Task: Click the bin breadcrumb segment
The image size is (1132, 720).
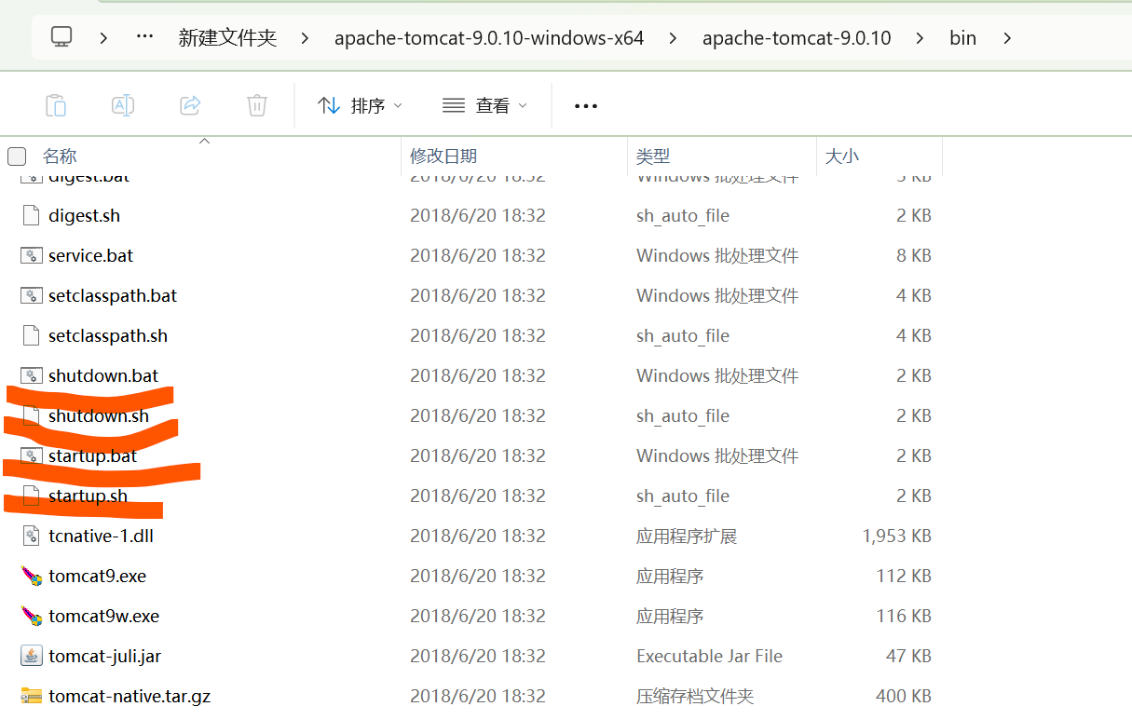Action: 962,38
